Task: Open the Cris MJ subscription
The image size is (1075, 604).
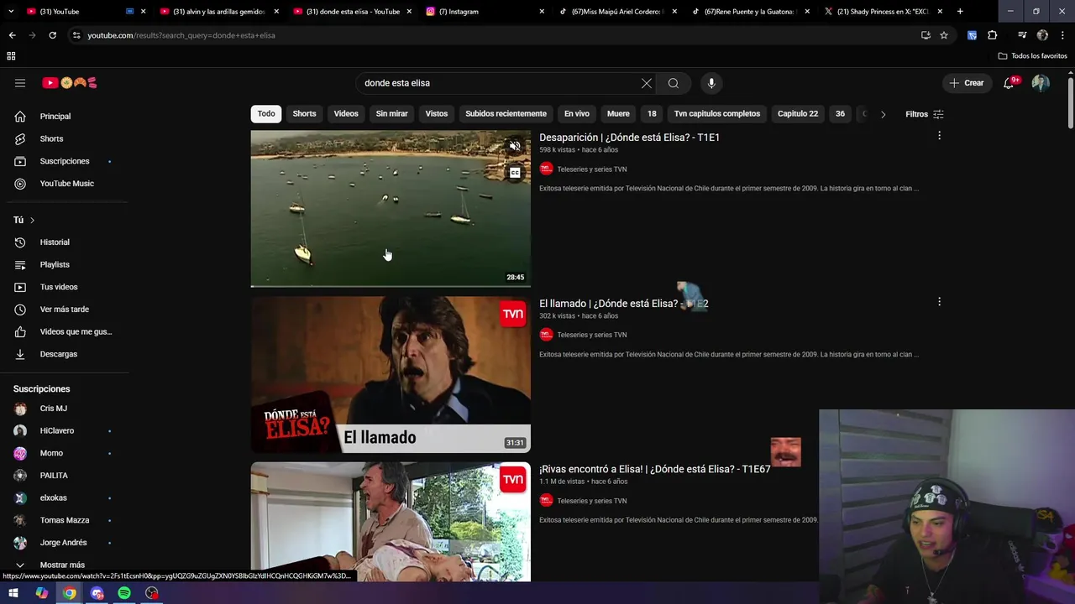Action: (x=54, y=409)
